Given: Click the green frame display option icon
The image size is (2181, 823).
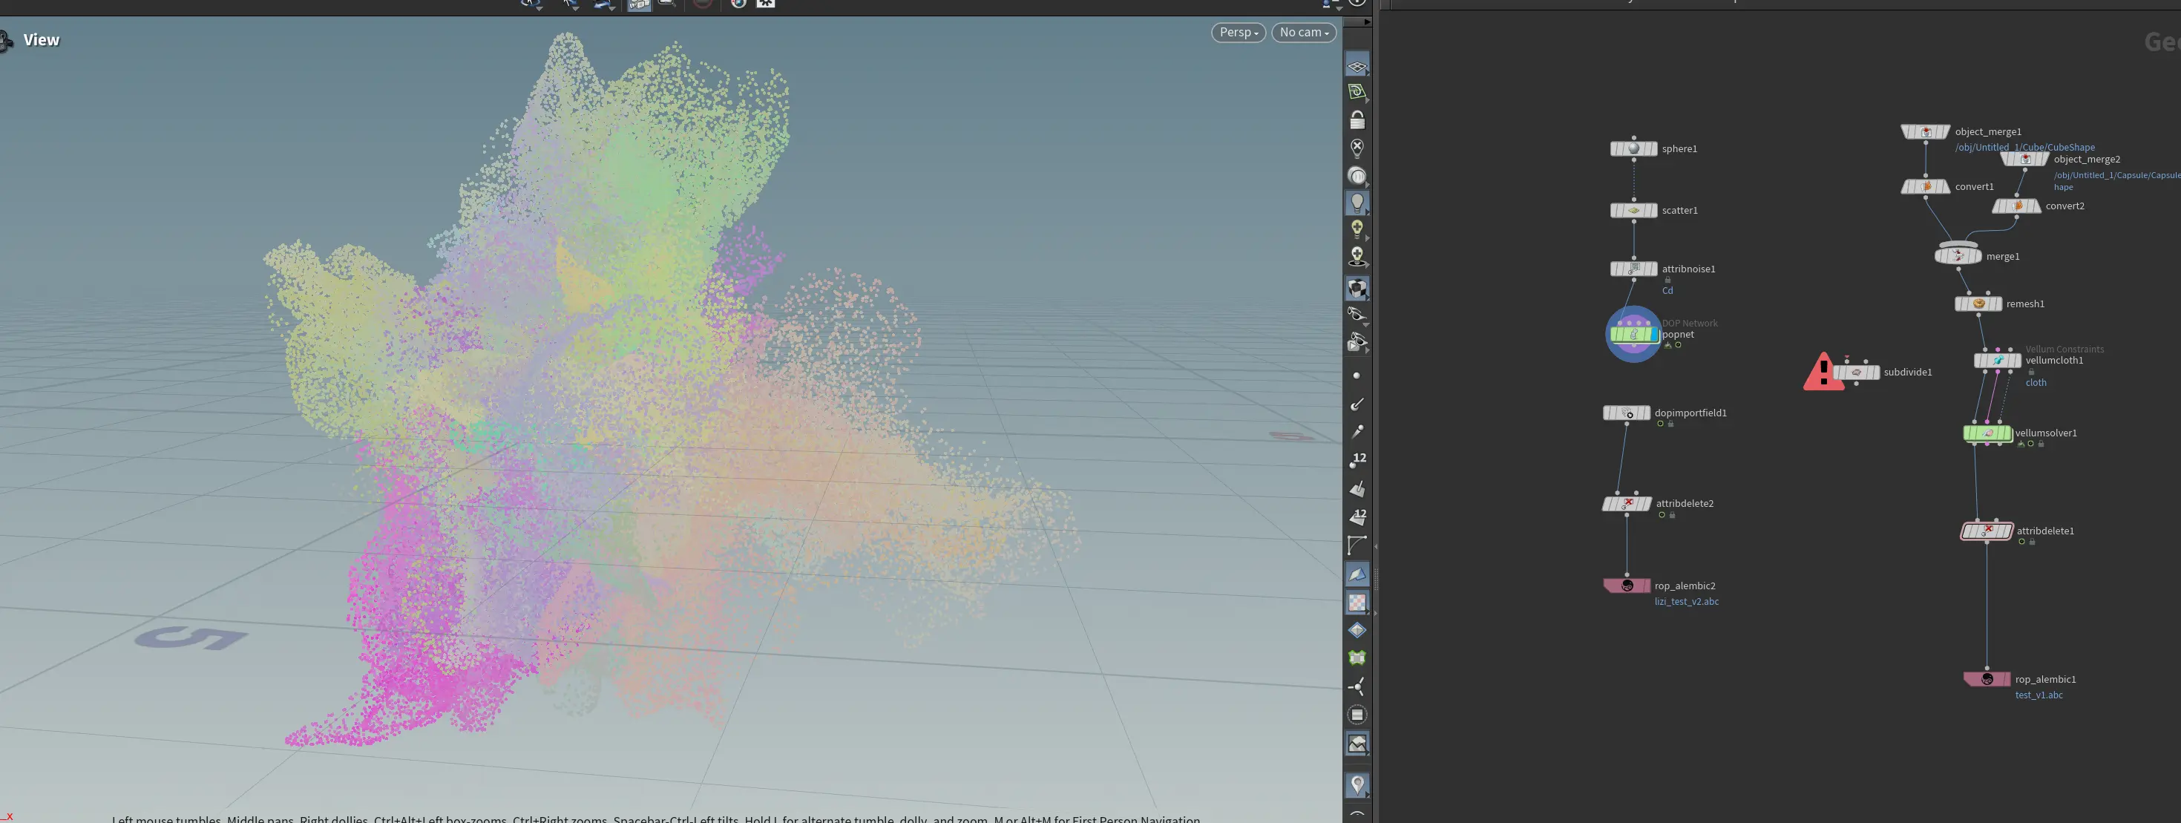Looking at the screenshot, I should [1357, 658].
